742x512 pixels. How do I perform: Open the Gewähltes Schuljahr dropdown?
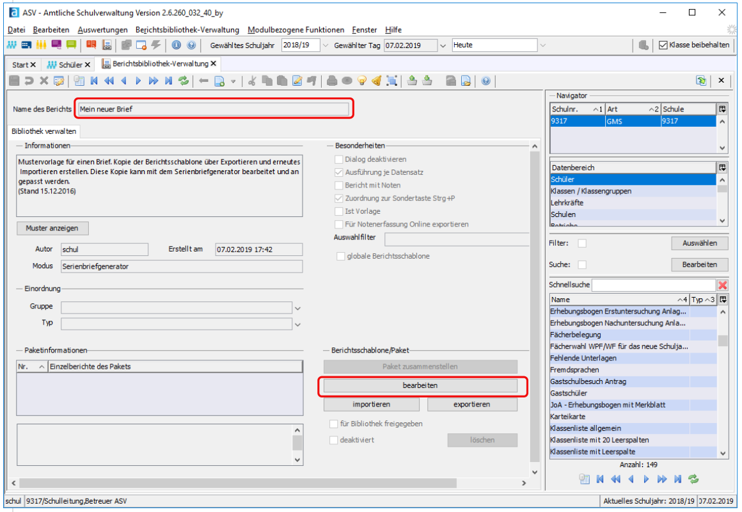point(325,45)
